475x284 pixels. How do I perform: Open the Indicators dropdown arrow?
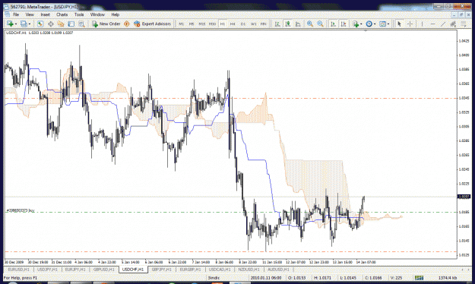point(361,24)
